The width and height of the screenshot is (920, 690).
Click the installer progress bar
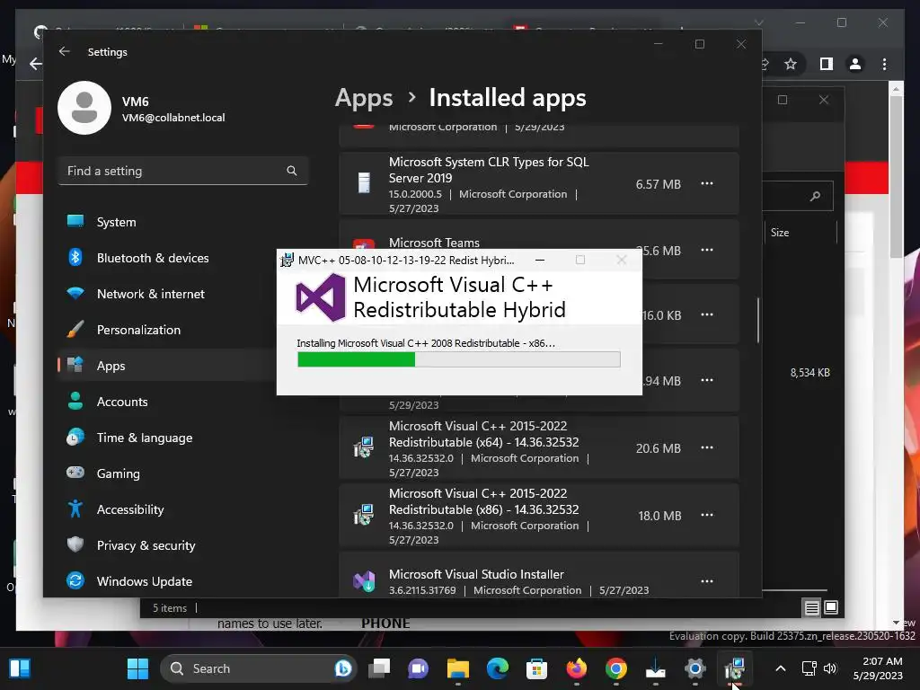459,359
